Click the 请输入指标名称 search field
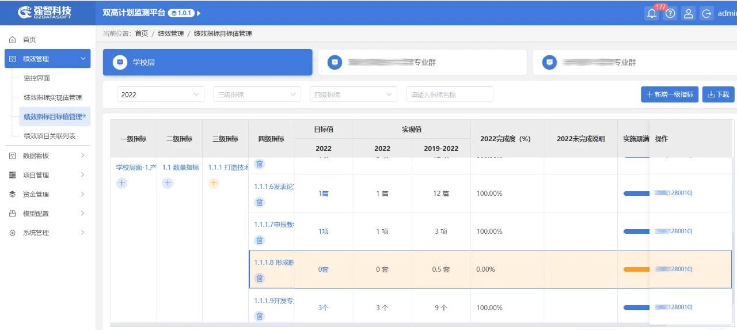 [x=450, y=94]
